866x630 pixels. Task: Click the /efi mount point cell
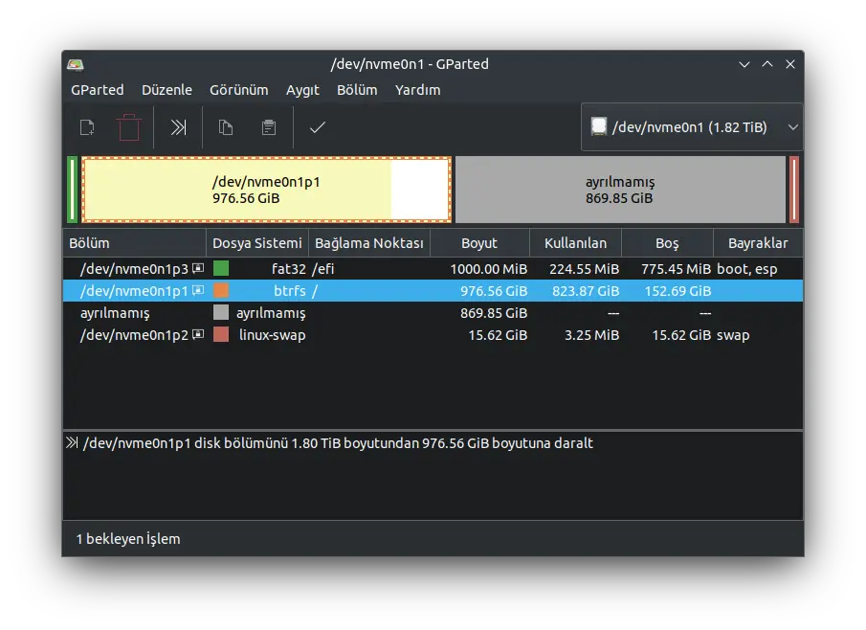pyautogui.click(x=323, y=269)
